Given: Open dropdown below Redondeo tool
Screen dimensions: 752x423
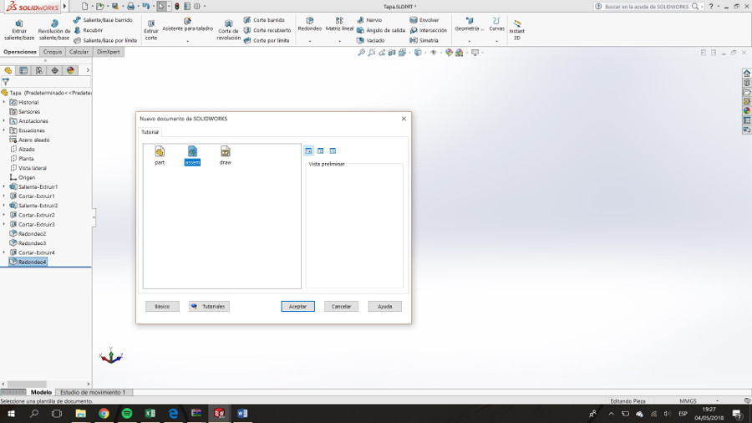Looking at the screenshot, I should [x=310, y=41].
